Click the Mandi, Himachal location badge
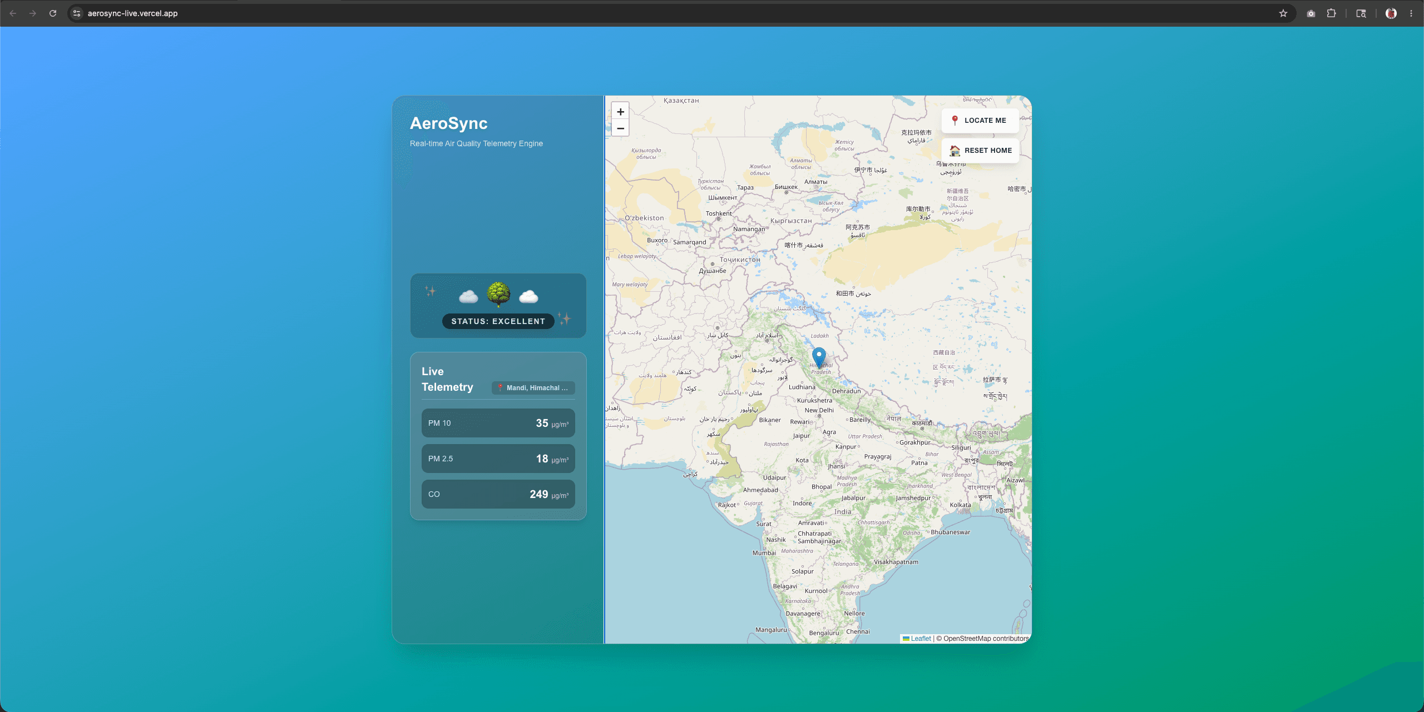This screenshot has width=1424, height=712. [533, 388]
